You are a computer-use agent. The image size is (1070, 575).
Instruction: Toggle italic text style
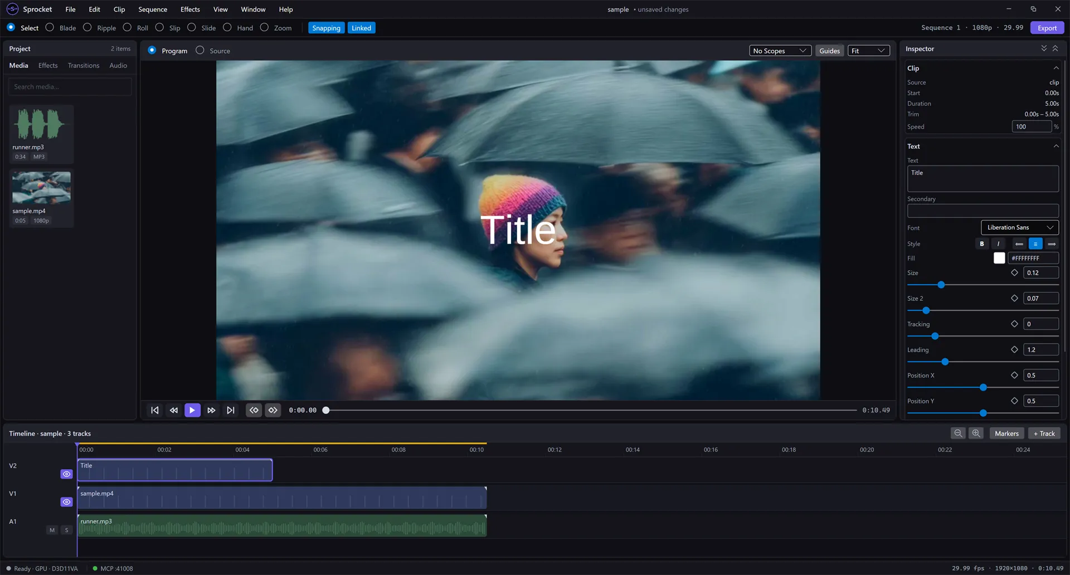(x=998, y=243)
